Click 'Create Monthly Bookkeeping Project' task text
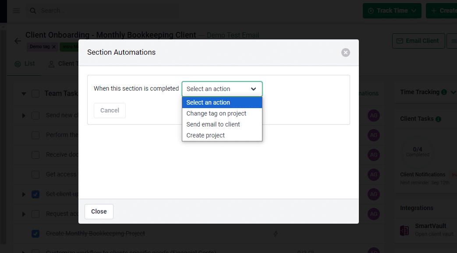 click(x=96, y=233)
